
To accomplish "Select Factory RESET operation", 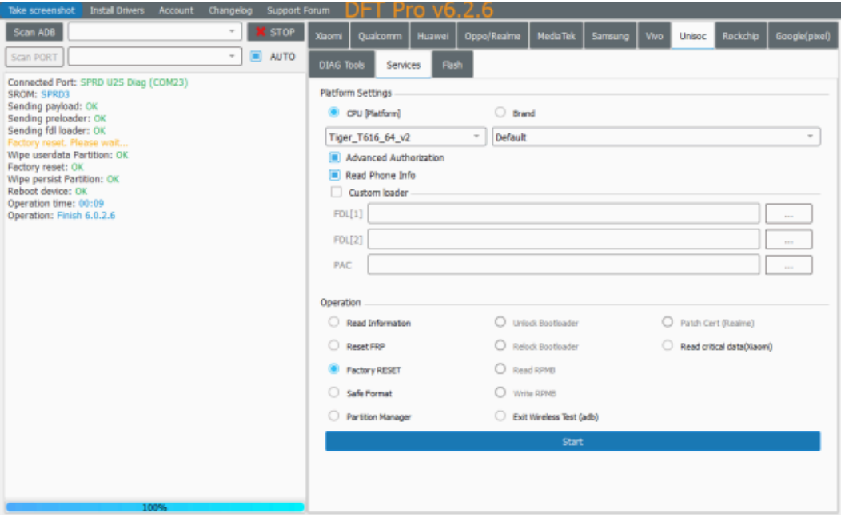I will [333, 369].
